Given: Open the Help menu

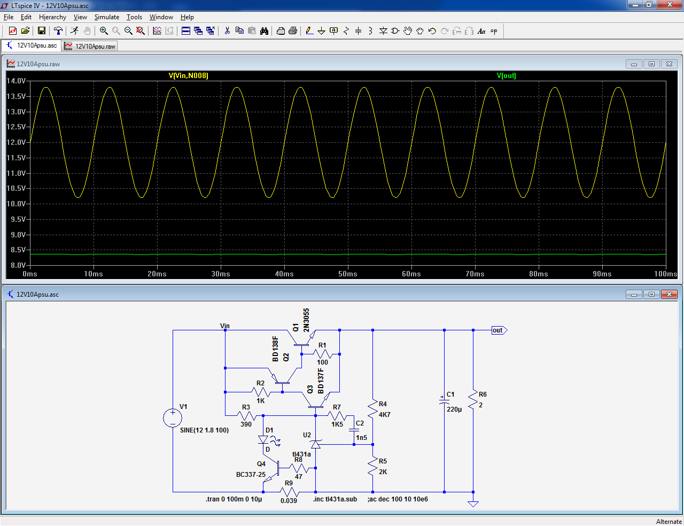Looking at the screenshot, I should click(x=187, y=17).
